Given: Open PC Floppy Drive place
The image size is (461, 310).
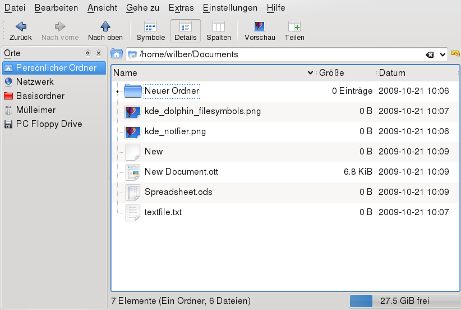Looking at the screenshot, I should 49,124.
